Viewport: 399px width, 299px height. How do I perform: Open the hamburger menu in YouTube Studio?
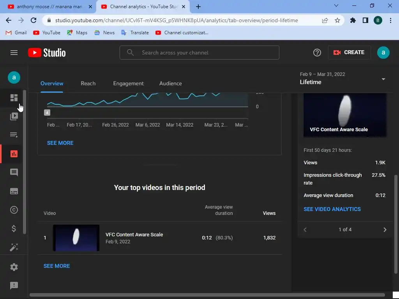[x=14, y=53]
